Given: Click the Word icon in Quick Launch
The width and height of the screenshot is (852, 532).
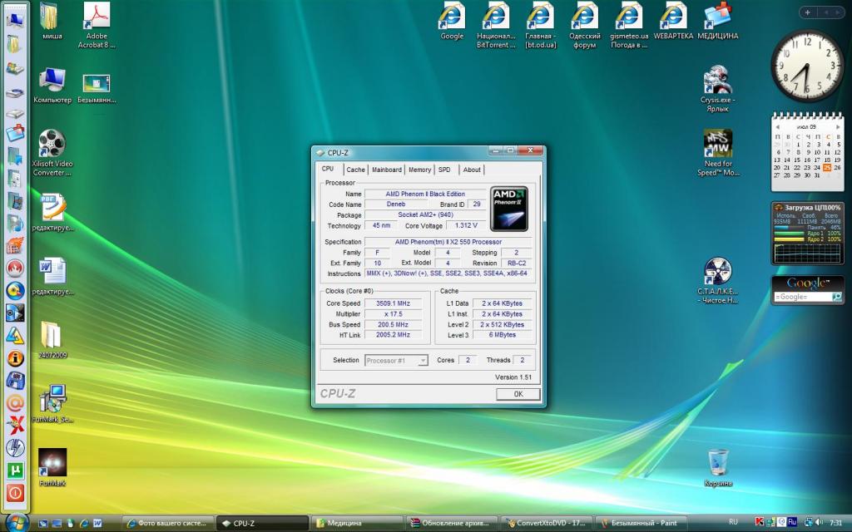Looking at the screenshot, I should (x=98, y=524).
